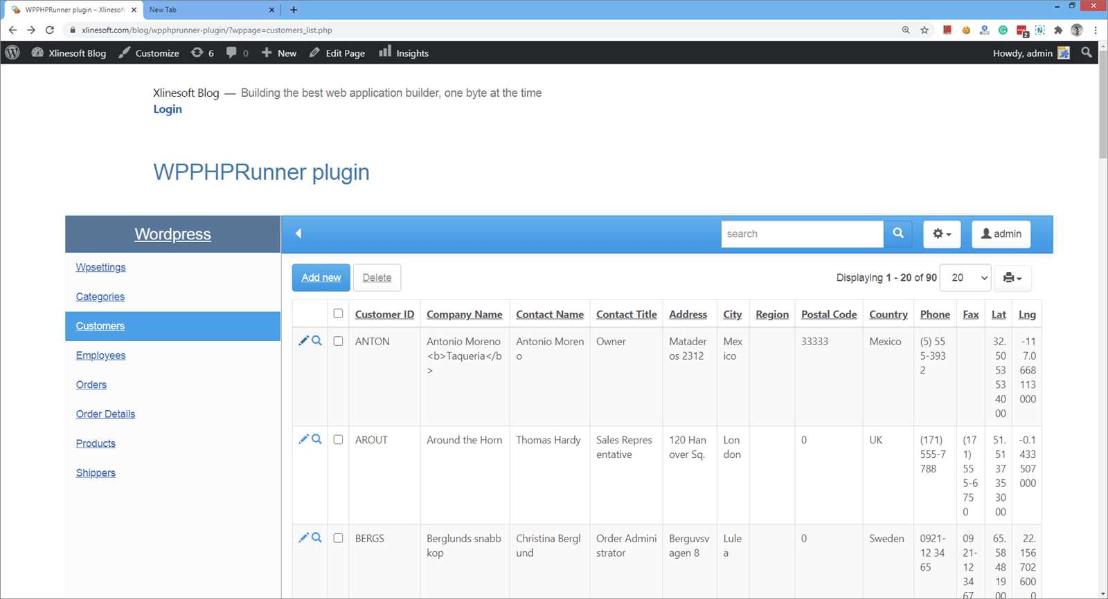This screenshot has height=599, width=1108.
Task: Sort by Country column header
Action: [888, 314]
